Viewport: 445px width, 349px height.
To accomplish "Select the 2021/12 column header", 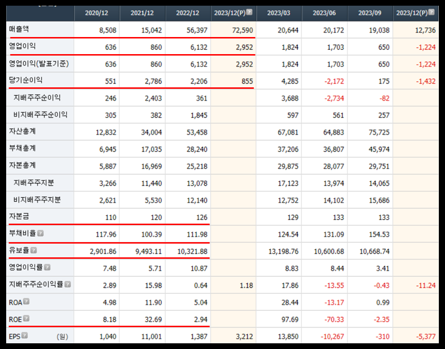I will pyautogui.click(x=142, y=13).
